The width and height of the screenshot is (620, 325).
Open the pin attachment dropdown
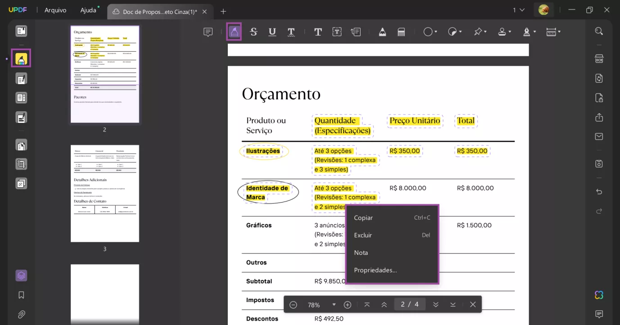tap(480, 32)
